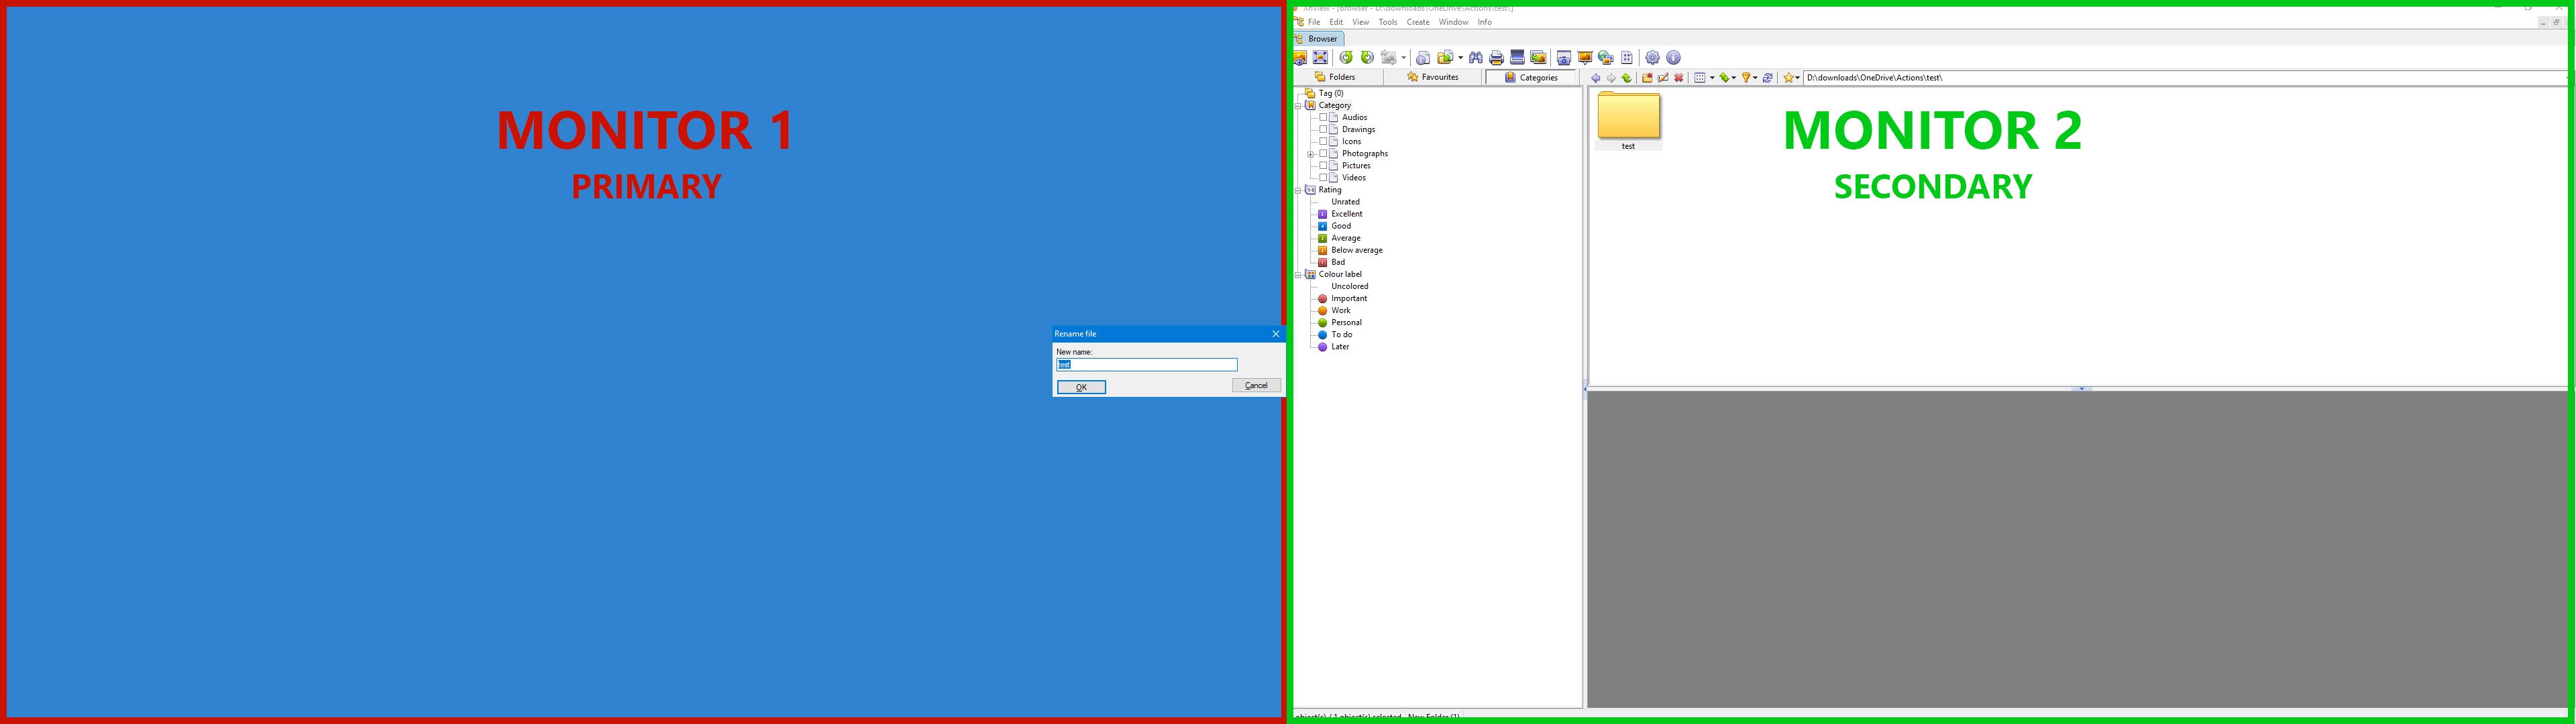This screenshot has height=724, width=2576.
Task: Switch to the Folders tab
Action: click(1336, 77)
